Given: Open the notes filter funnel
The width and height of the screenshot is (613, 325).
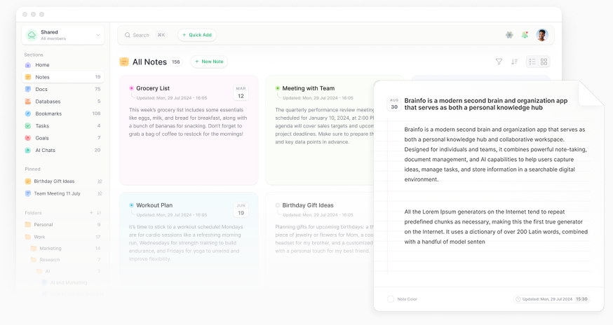Looking at the screenshot, I should [499, 62].
